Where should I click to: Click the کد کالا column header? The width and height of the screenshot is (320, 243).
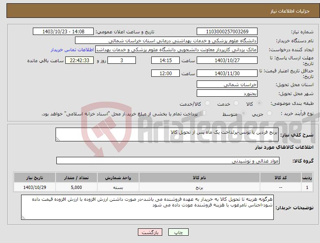click(x=281, y=178)
